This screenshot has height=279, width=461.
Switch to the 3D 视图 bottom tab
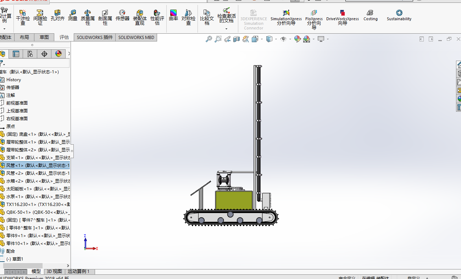[54, 272]
